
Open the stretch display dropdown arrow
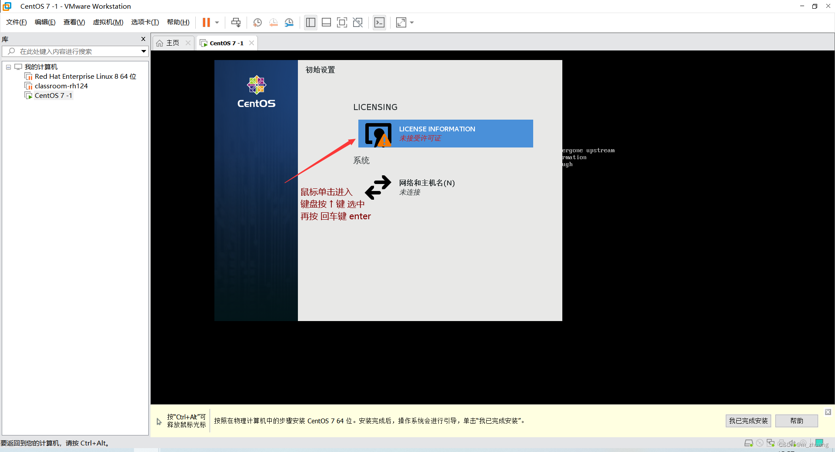(412, 23)
